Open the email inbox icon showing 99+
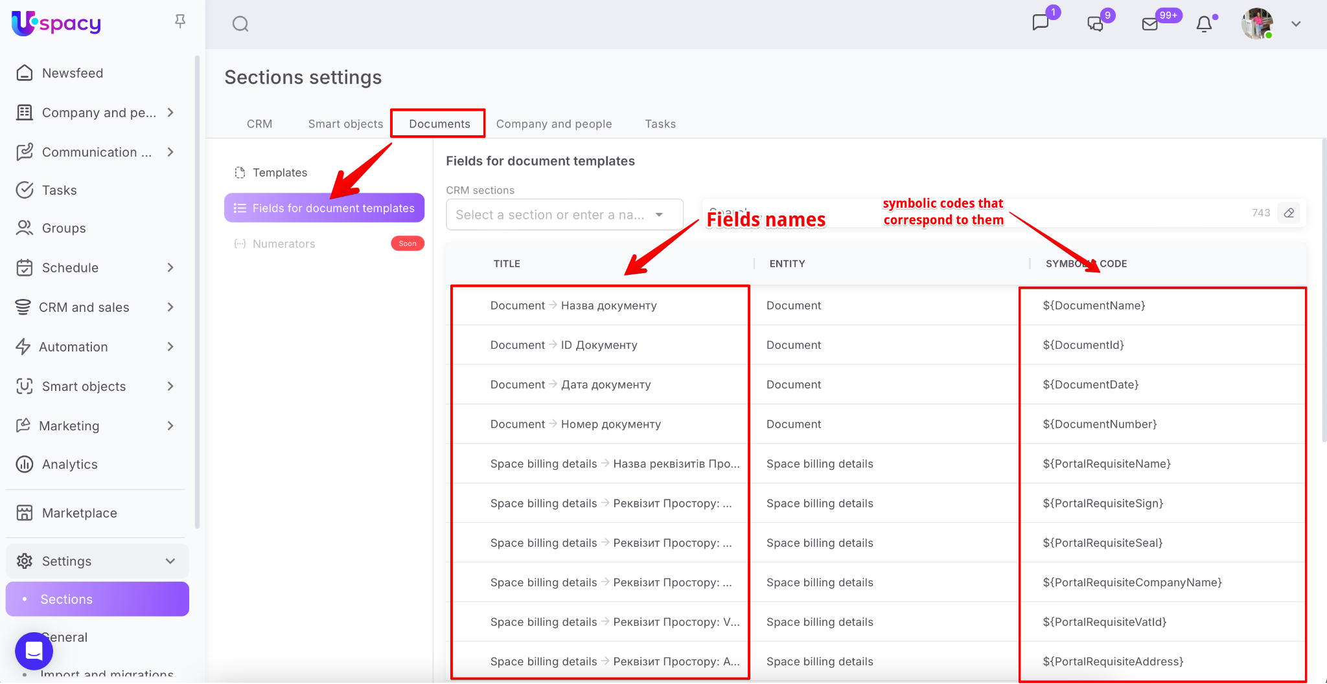1327x684 pixels. pyautogui.click(x=1150, y=24)
